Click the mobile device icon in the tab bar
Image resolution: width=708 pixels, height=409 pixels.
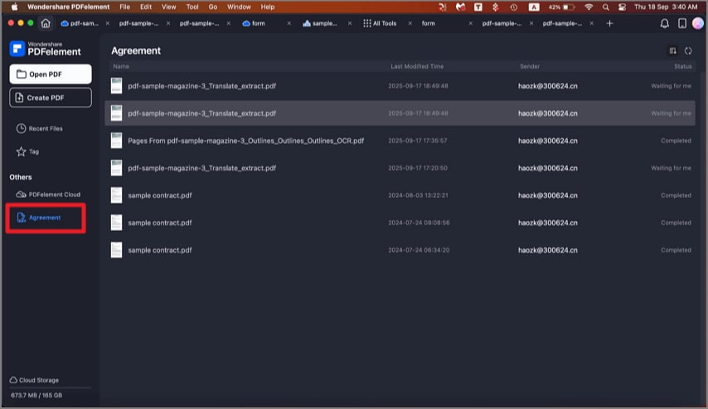pos(681,23)
